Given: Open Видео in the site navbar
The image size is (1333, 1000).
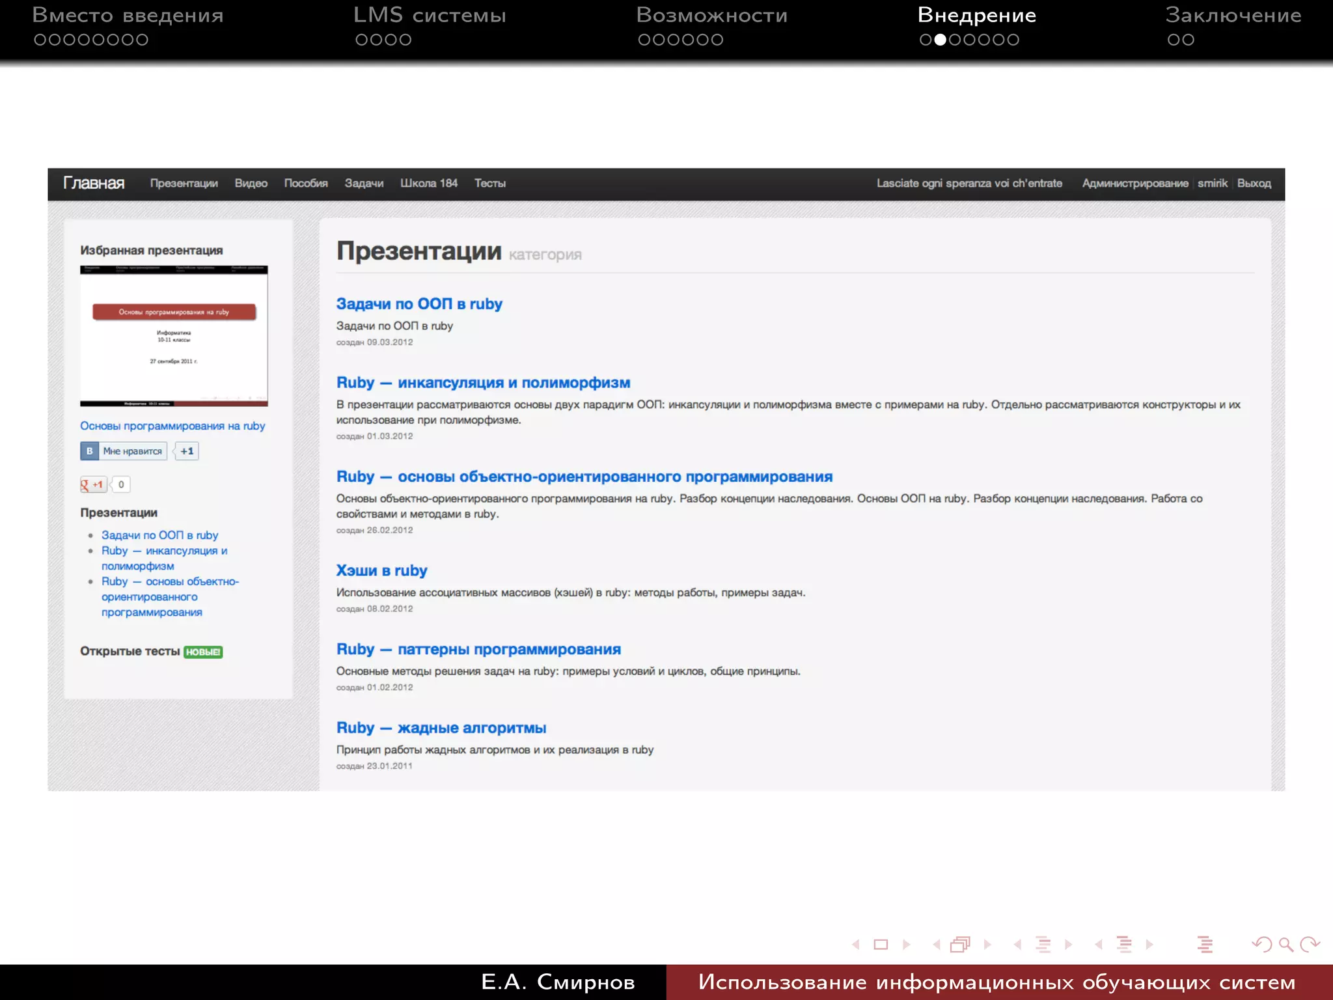Looking at the screenshot, I should 251,184.
